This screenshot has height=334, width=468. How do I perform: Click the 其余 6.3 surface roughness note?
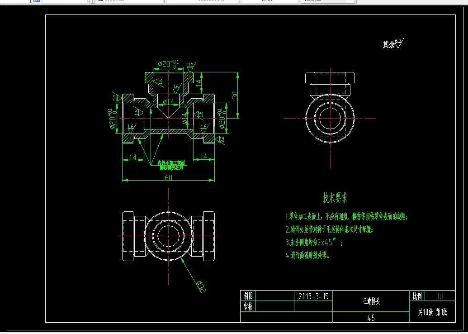click(x=393, y=43)
